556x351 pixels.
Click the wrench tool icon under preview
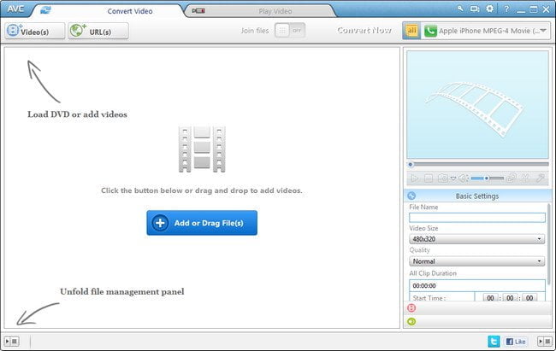[540, 178]
